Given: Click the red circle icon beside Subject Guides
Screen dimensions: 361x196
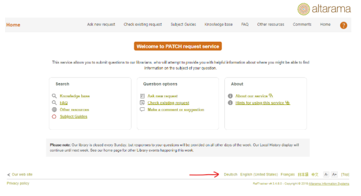Looking at the screenshot, I should (x=54, y=117).
